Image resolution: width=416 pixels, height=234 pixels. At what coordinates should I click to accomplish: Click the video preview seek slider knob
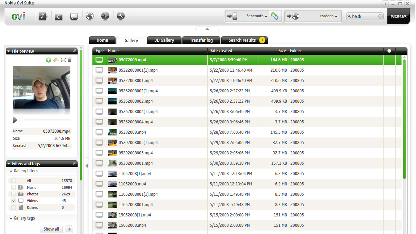[22, 120]
